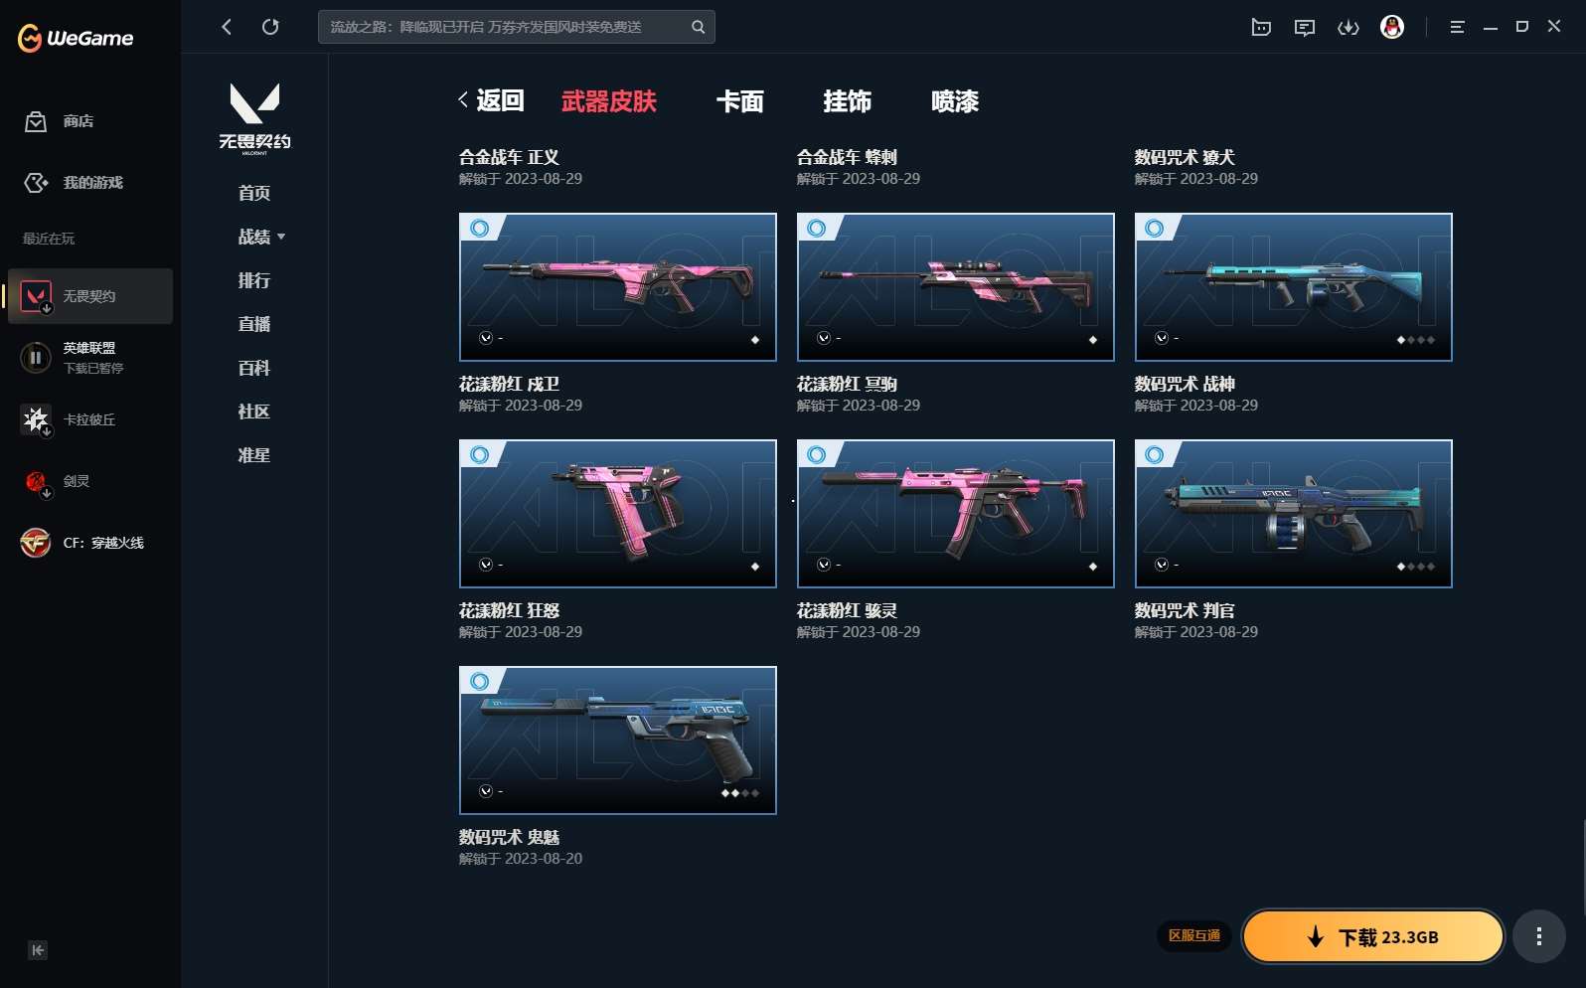Click the refresh page icon
Image resolution: width=1586 pixels, height=988 pixels.
(270, 27)
